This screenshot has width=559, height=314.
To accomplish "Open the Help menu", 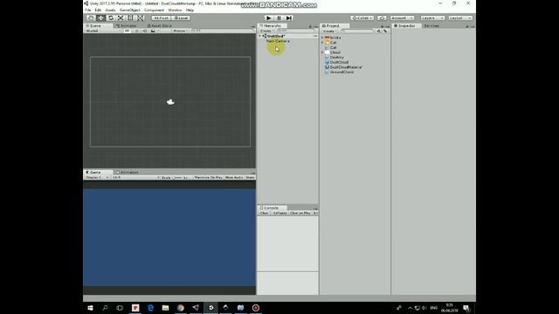I will click(190, 10).
